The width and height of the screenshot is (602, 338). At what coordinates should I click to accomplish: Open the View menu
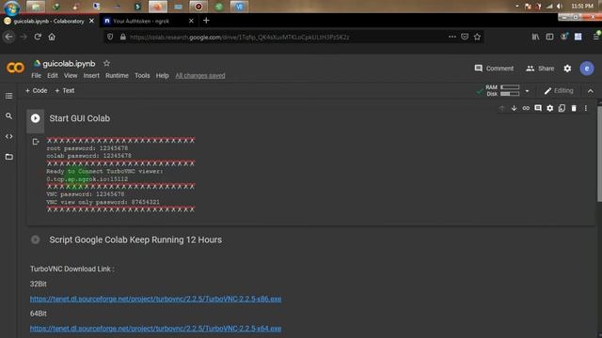pos(71,75)
